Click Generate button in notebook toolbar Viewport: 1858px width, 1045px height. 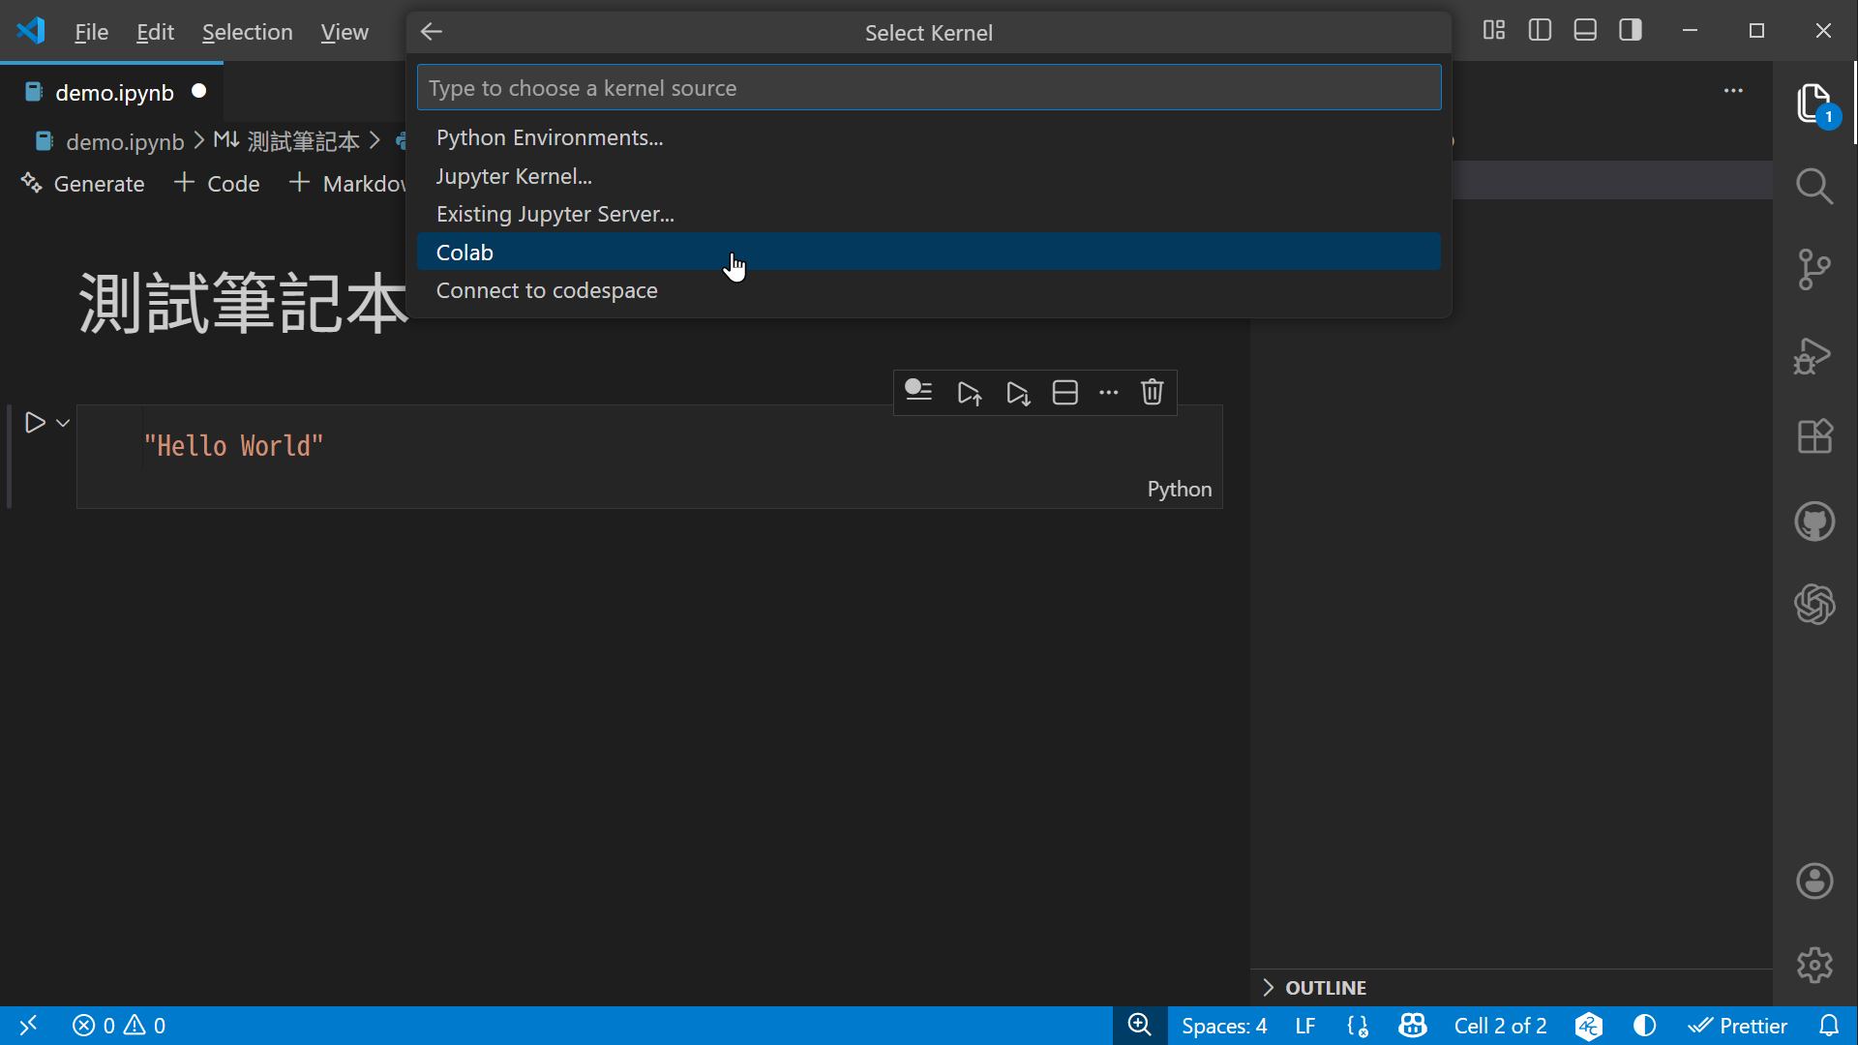pyautogui.click(x=83, y=183)
